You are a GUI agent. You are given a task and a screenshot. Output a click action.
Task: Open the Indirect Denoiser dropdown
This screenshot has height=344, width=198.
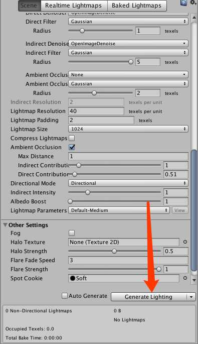pyautogui.click(x=128, y=44)
